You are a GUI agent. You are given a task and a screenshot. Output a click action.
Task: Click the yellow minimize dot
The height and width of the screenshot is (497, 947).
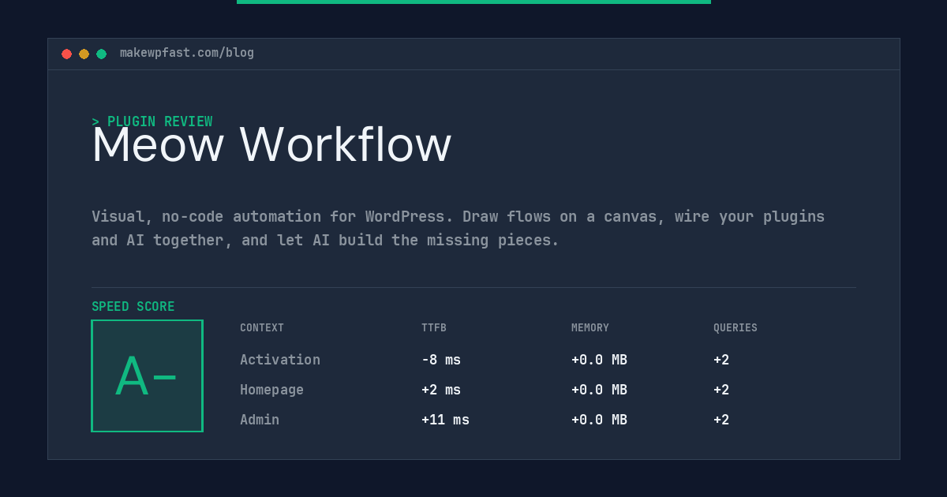click(x=84, y=54)
